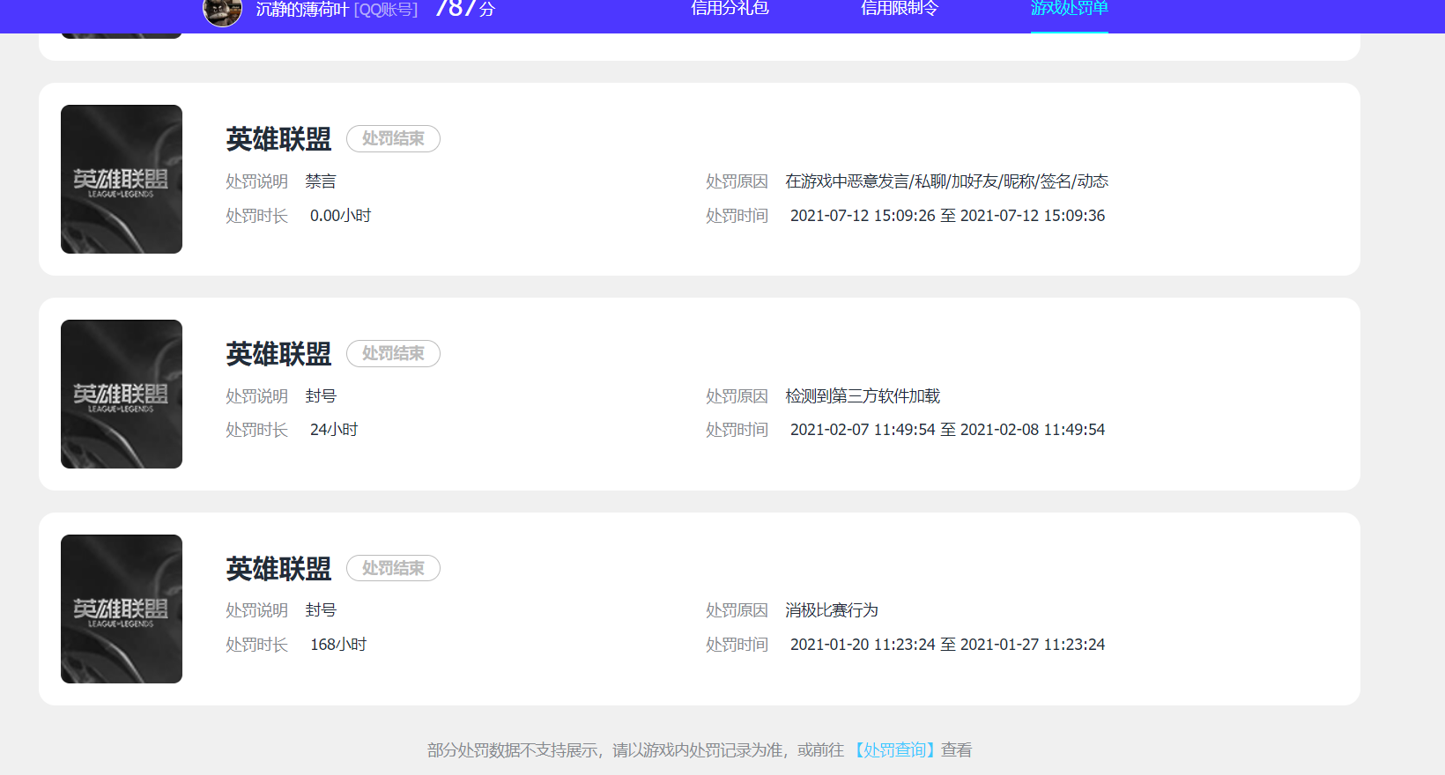This screenshot has height=775, width=1445.
Task: Click 英雄联盟 title of the 消极比赛行为 record
Action: tap(278, 569)
